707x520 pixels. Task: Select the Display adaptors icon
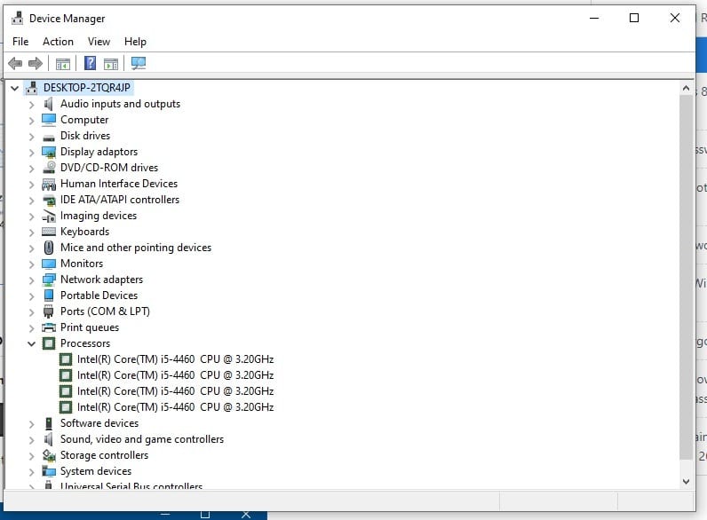click(49, 152)
